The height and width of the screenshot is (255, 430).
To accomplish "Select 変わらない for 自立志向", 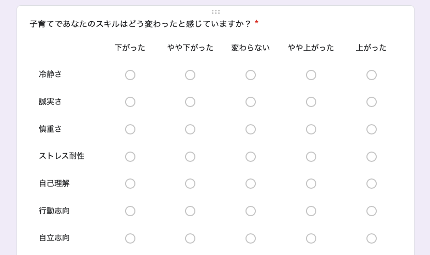I will click(x=251, y=238).
